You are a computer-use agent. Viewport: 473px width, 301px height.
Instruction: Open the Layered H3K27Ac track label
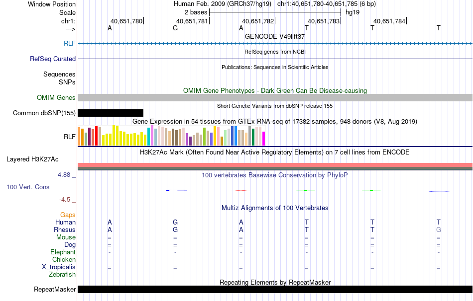[x=32, y=159]
